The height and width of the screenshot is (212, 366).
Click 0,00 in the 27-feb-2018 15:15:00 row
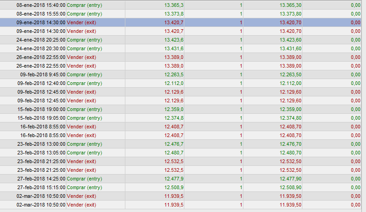pos(356,187)
